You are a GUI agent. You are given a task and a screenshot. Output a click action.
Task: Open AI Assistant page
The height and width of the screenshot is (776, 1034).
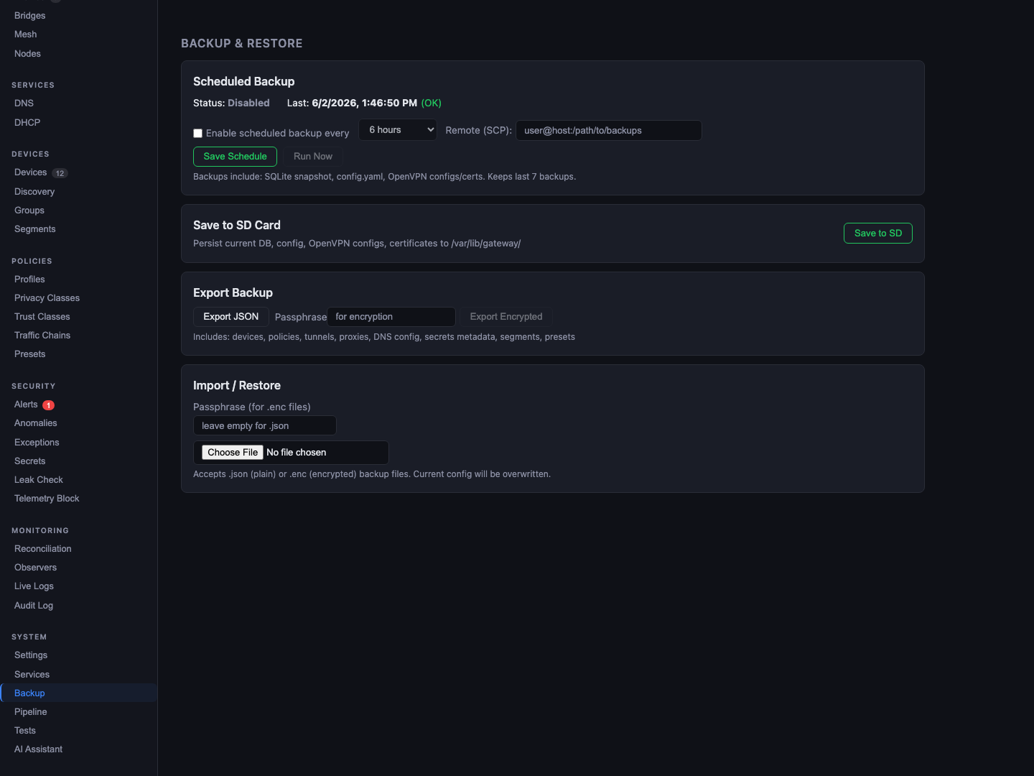pyautogui.click(x=39, y=749)
